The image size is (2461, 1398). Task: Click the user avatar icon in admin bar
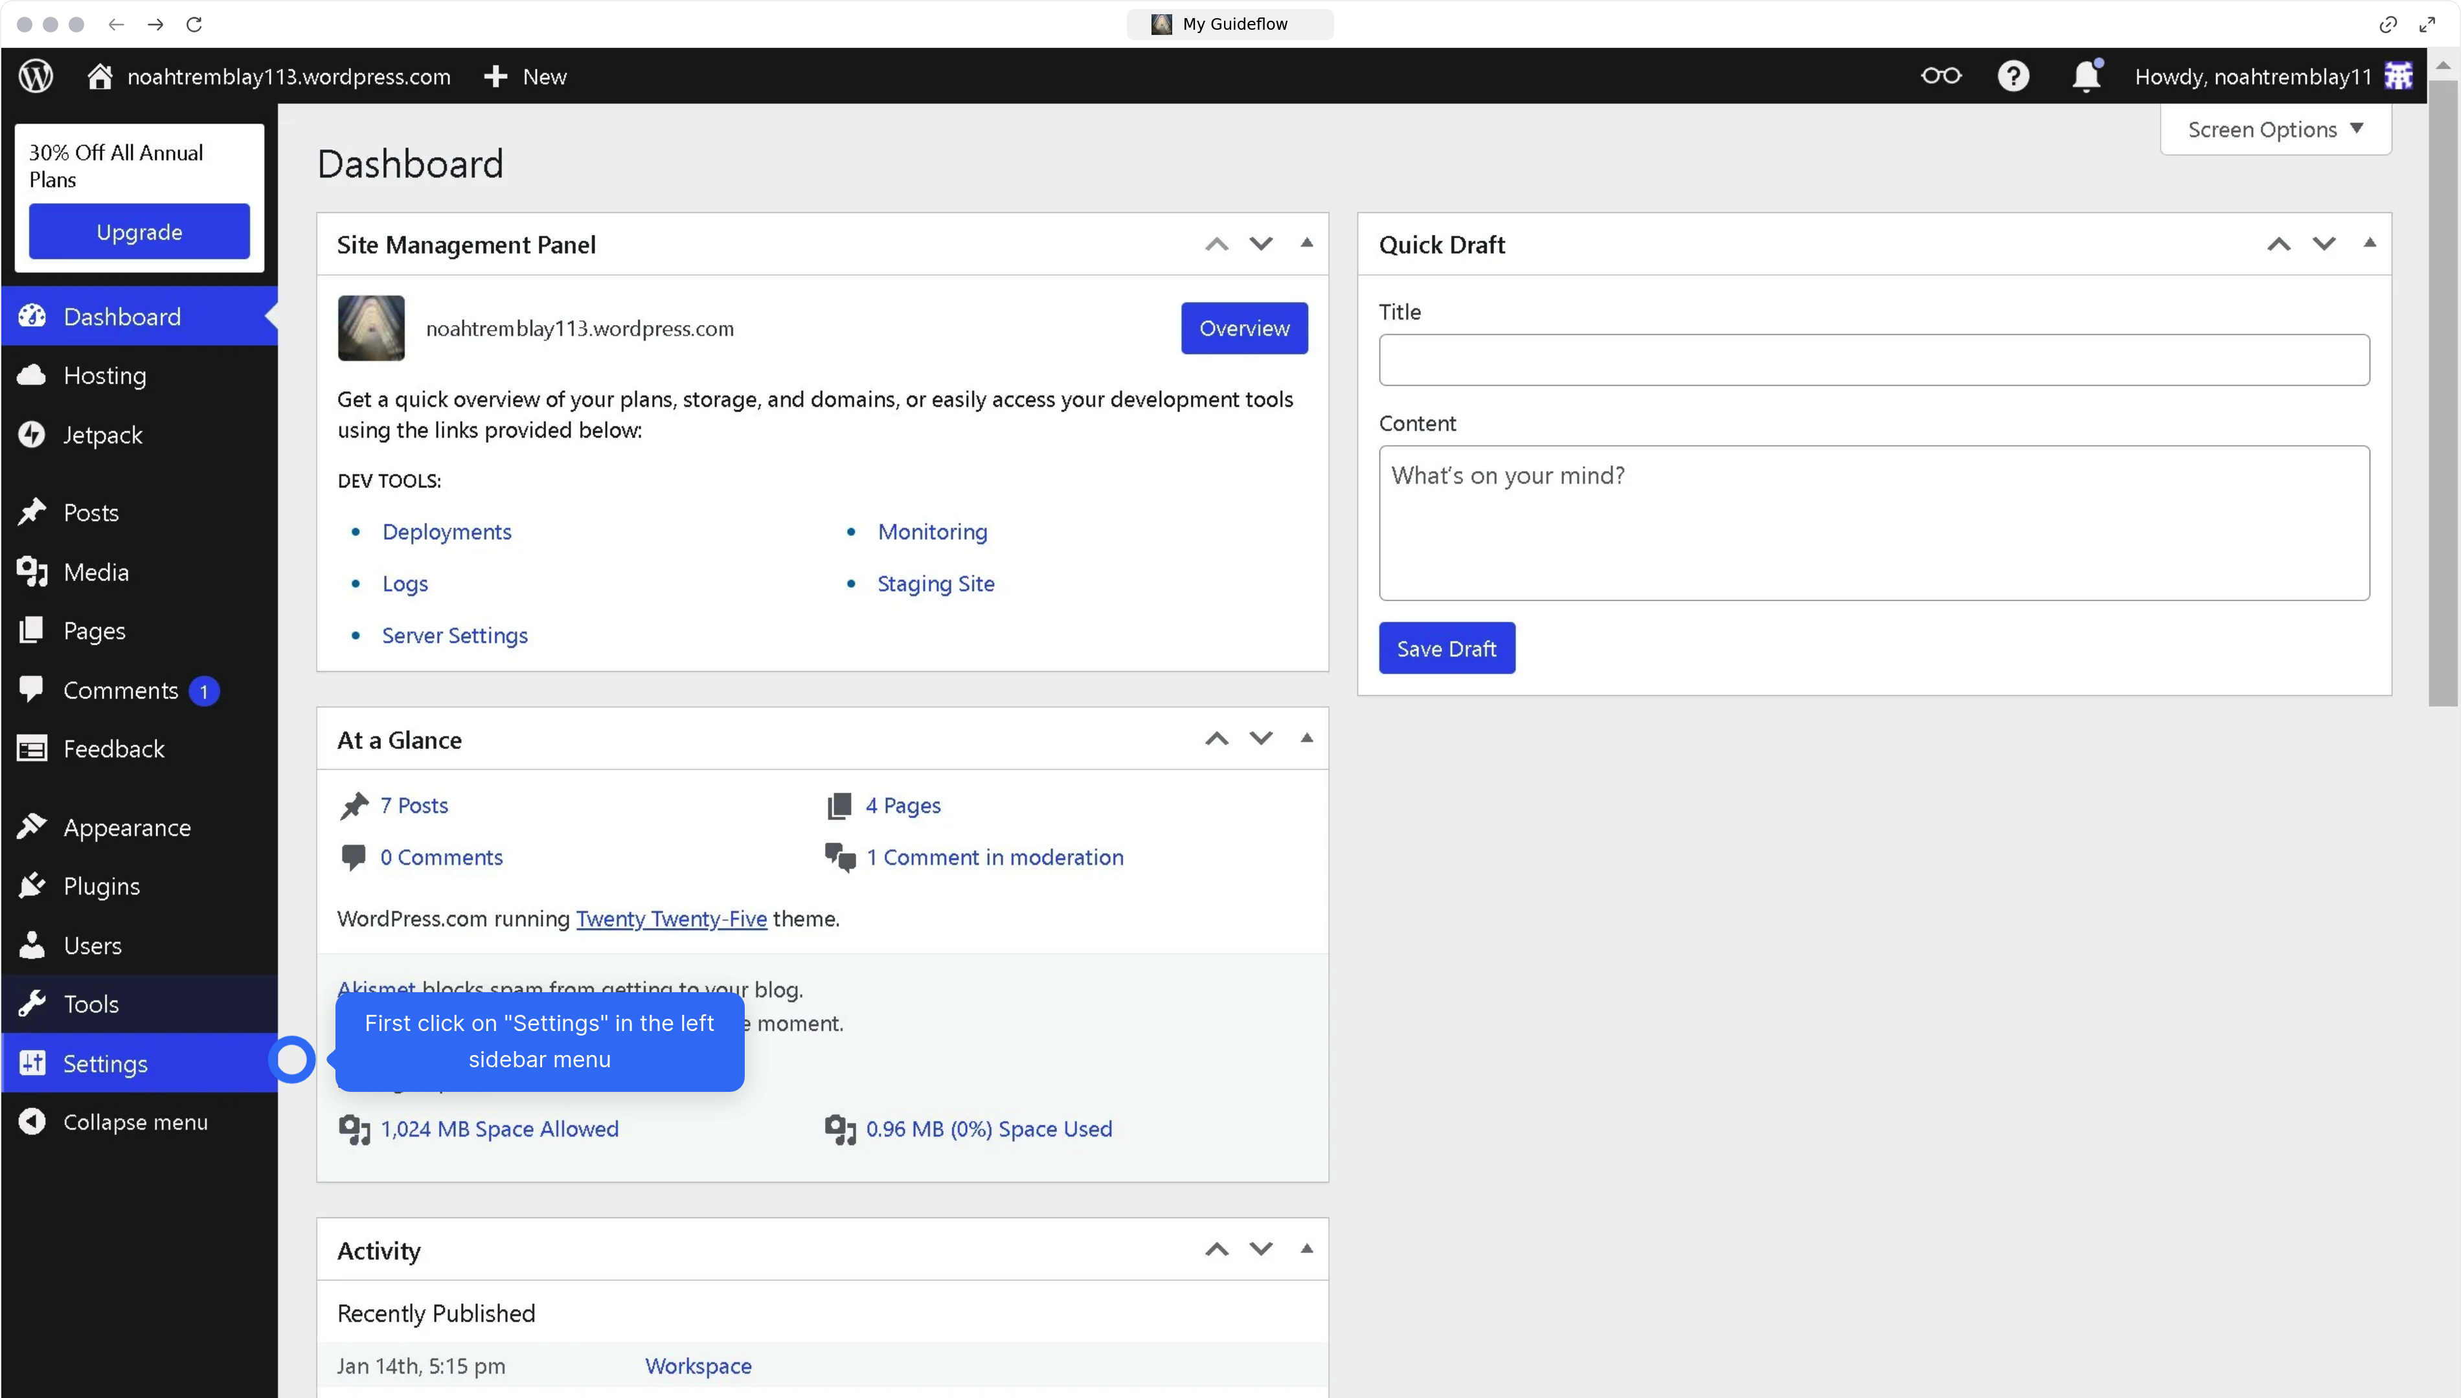click(2399, 76)
